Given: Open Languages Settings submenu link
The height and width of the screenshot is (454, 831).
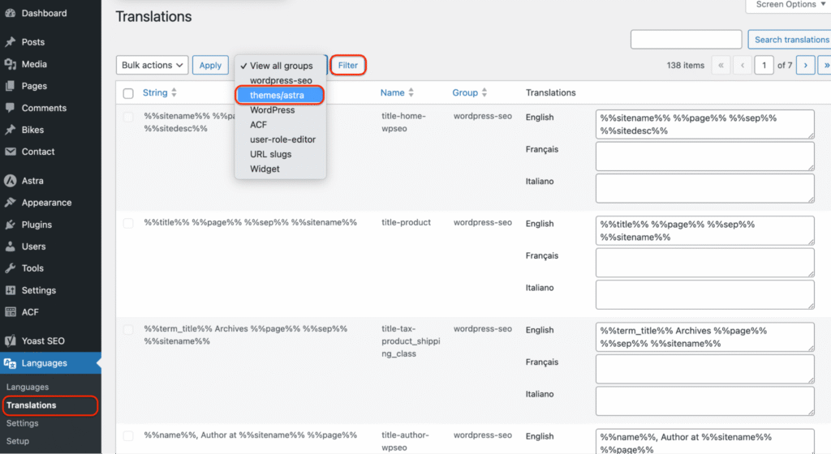Looking at the screenshot, I should pyautogui.click(x=22, y=423).
